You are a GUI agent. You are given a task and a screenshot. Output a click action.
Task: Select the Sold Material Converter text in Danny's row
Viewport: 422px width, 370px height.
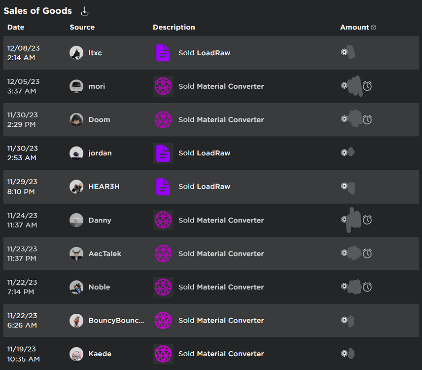221,220
